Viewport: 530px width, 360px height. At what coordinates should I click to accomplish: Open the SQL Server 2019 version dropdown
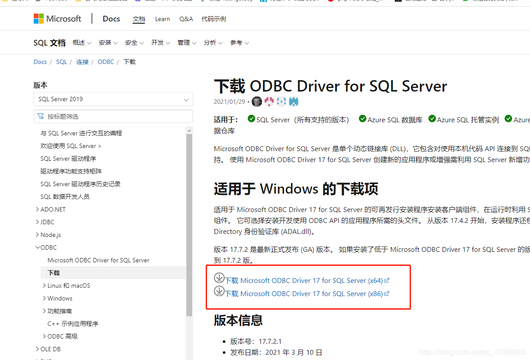pos(113,99)
